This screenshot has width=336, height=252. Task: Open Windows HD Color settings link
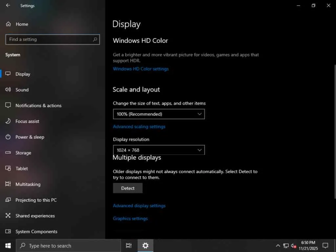[141, 69]
